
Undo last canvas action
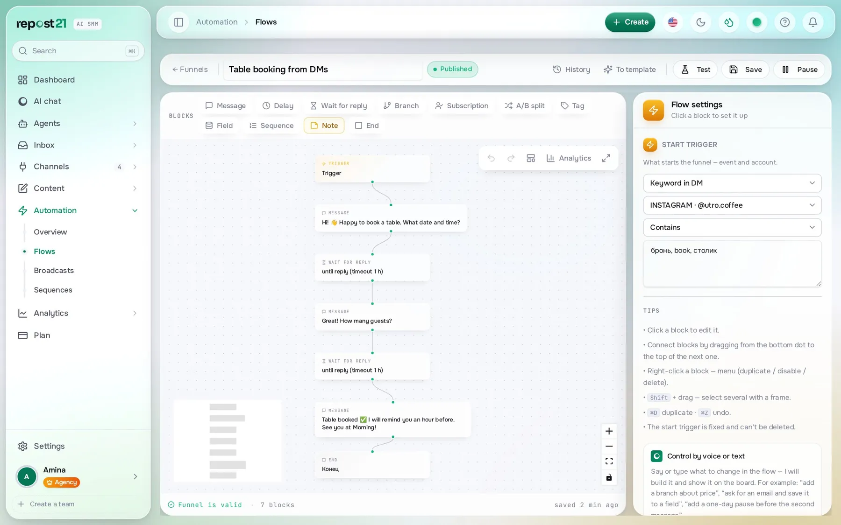(x=491, y=158)
